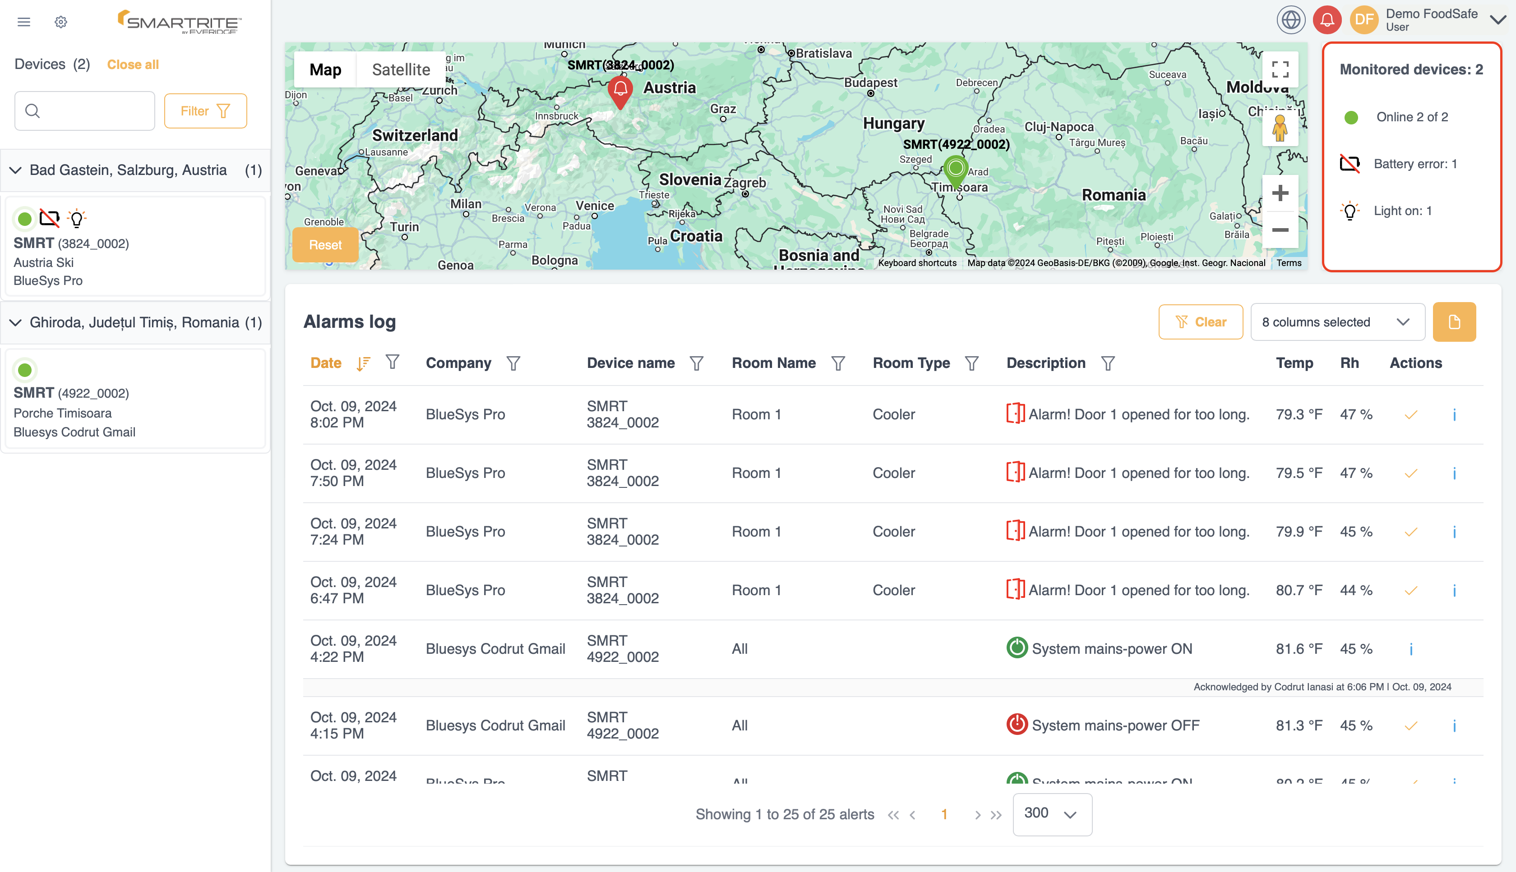Toggle map fullscreen view icon

[1280, 69]
